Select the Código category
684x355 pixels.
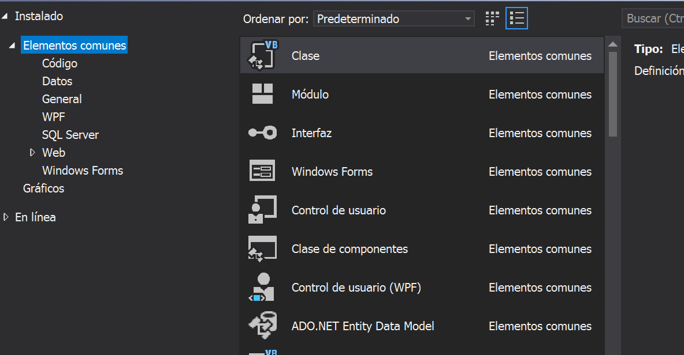pos(60,63)
